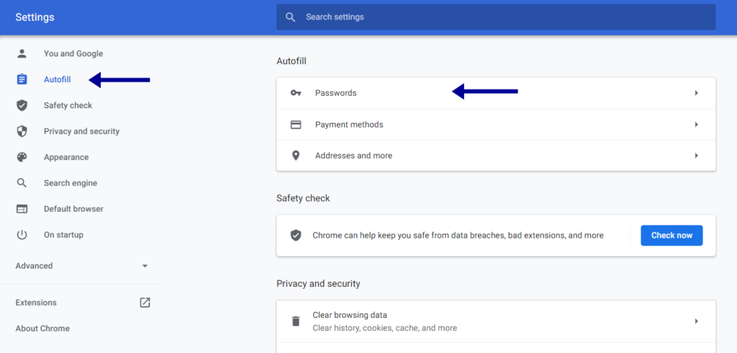This screenshot has height=353, width=737.
Task: Click the Privacy and security shield icon
Action: click(x=22, y=131)
